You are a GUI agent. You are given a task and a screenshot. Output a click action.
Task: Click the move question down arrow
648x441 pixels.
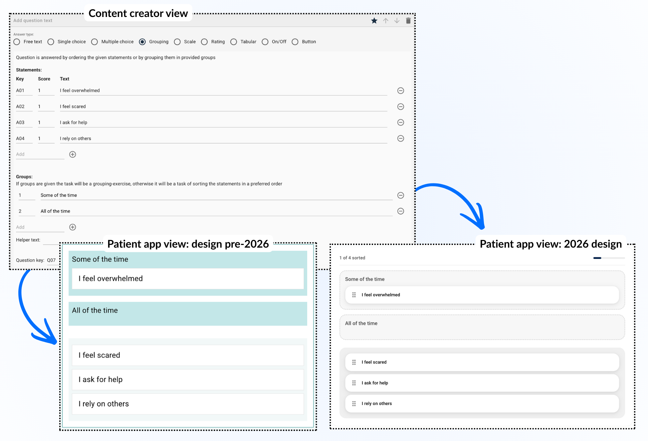coord(397,21)
